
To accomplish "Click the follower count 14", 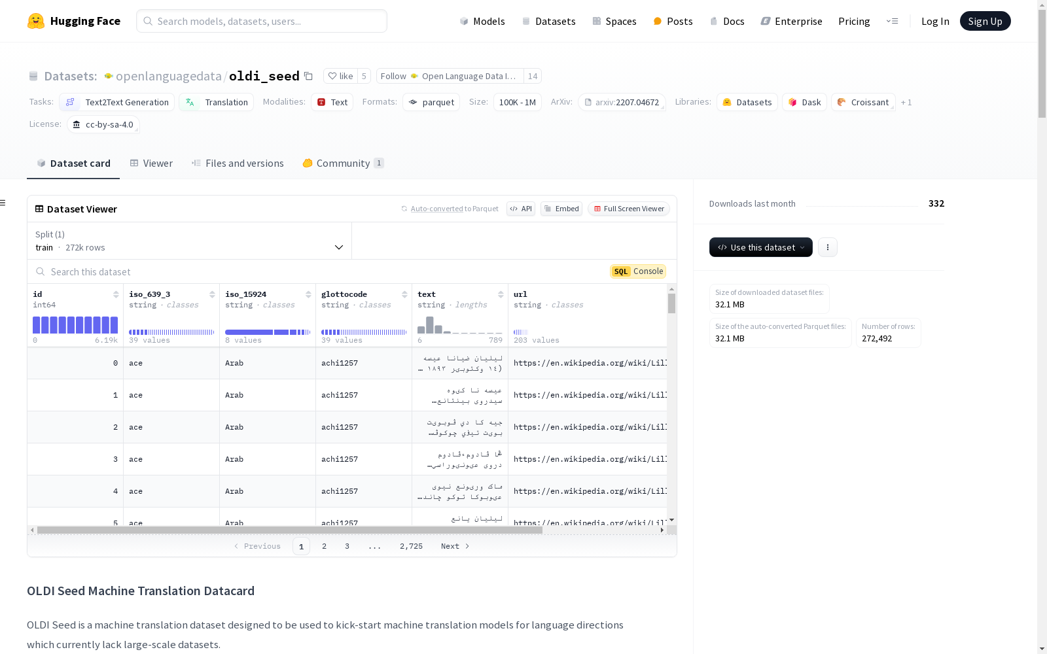I will pyautogui.click(x=533, y=77).
